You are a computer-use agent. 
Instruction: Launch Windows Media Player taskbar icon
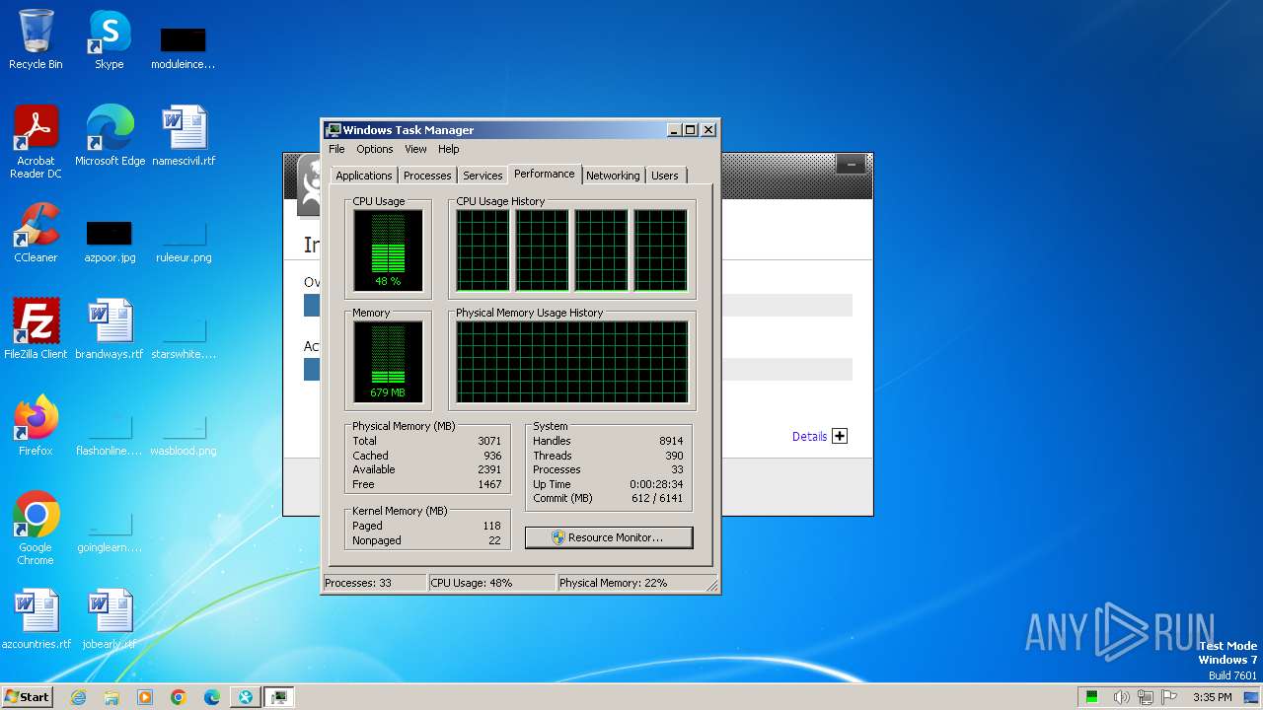tap(145, 697)
